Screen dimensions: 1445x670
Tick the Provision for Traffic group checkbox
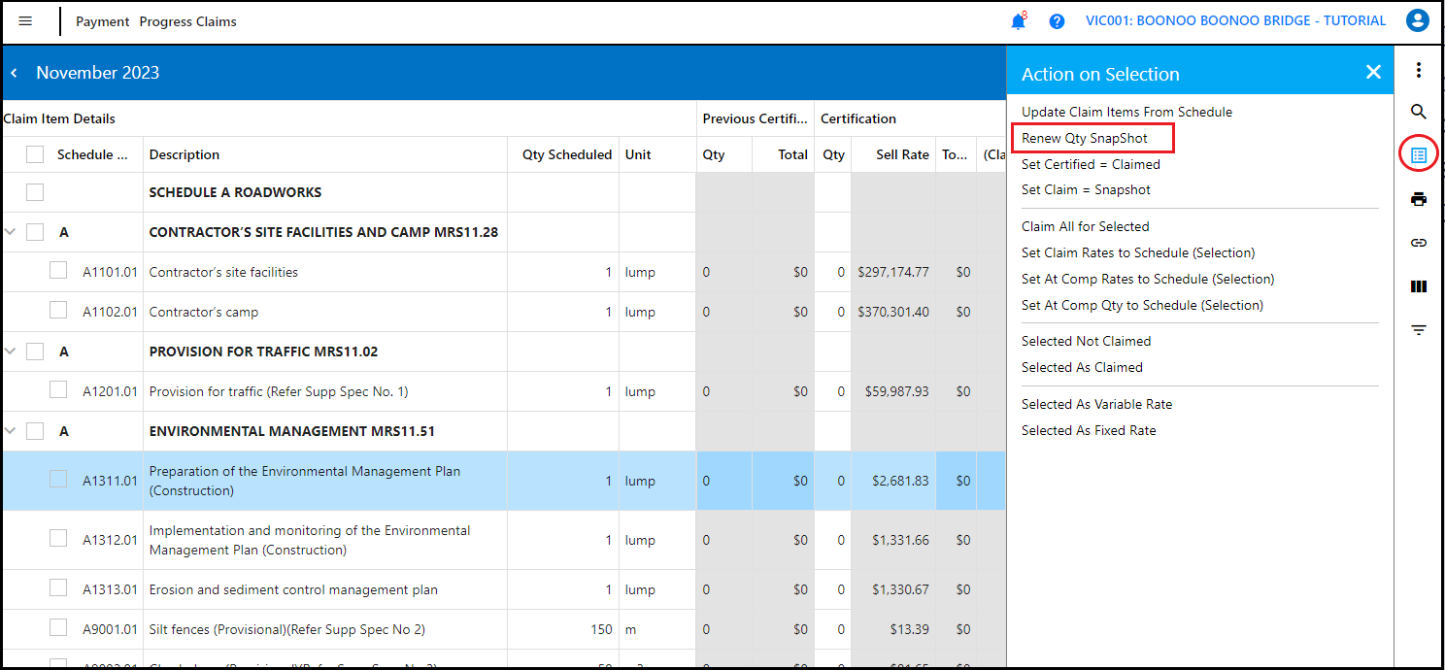tap(35, 352)
